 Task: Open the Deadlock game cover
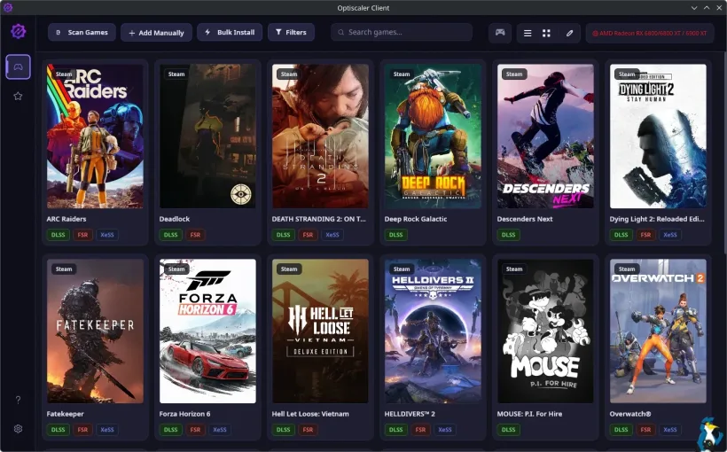(207, 136)
